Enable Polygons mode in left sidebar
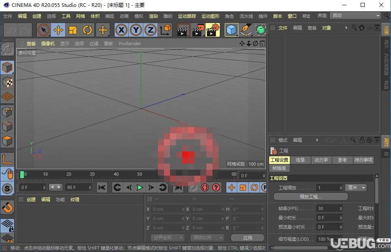391x252 pixels. (7, 141)
